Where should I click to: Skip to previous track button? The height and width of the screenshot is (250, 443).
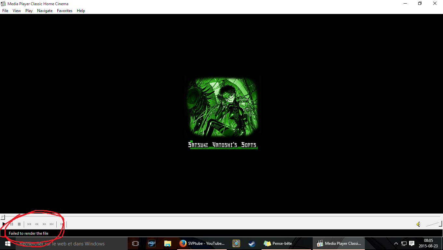[x=29, y=224]
